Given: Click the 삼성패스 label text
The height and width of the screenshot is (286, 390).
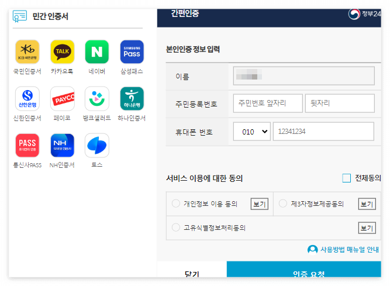Looking at the screenshot, I should (x=132, y=71).
